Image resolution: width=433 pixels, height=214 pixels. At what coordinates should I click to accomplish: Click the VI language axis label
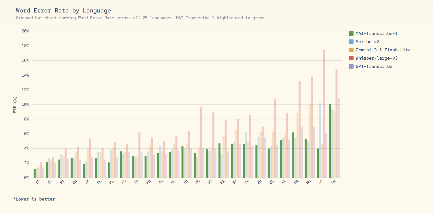coord(210,182)
